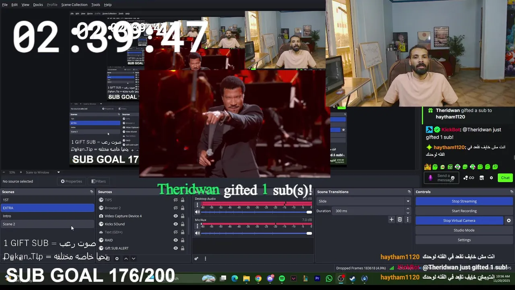Show the hidden TIPS source
The width and height of the screenshot is (515, 290).
point(175,200)
